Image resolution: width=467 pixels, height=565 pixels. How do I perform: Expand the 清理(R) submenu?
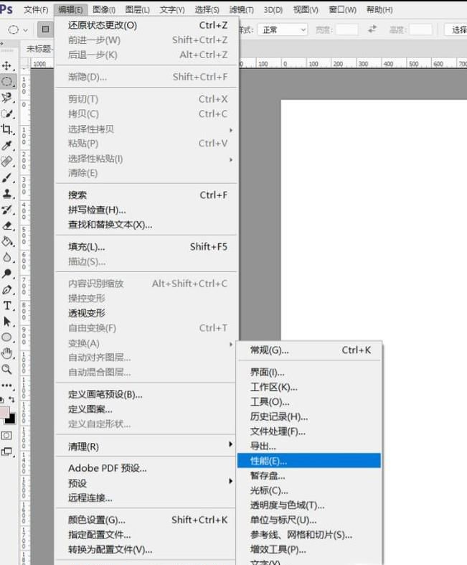(231, 444)
